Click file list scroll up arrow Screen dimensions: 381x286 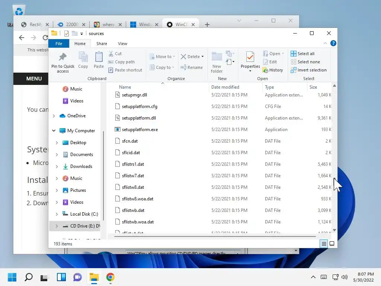point(334,86)
